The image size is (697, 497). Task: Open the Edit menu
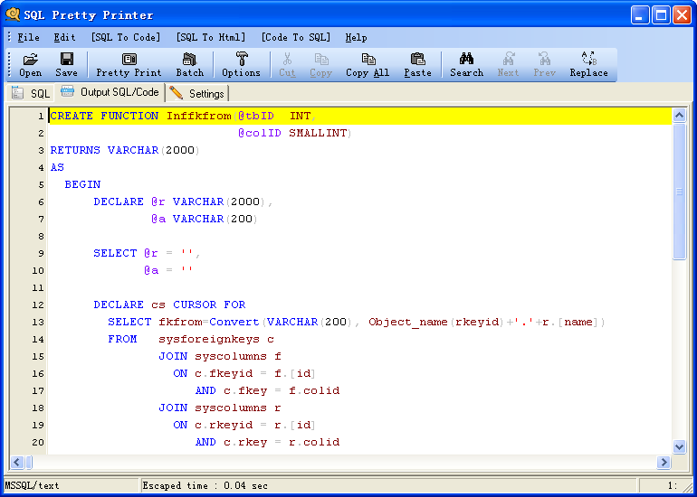(x=65, y=38)
